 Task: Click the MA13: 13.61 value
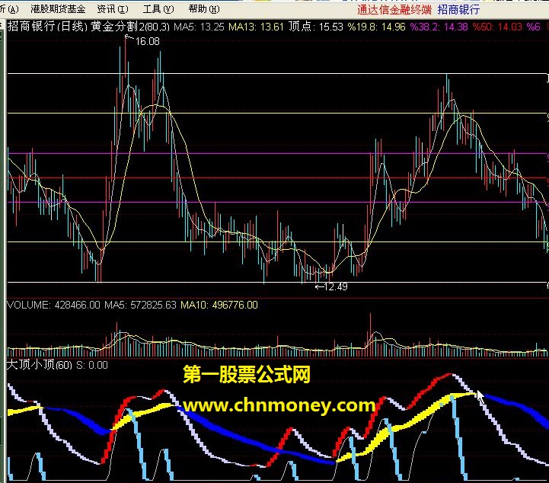[257, 27]
